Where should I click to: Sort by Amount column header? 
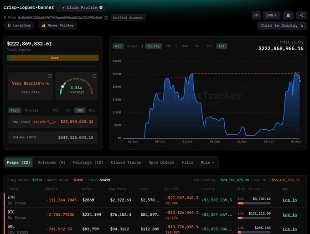click(51, 189)
